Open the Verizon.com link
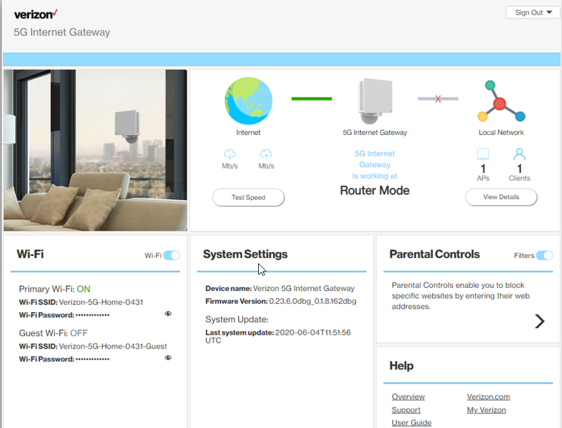Viewport: 562px width, 428px height. coord(488,397)
